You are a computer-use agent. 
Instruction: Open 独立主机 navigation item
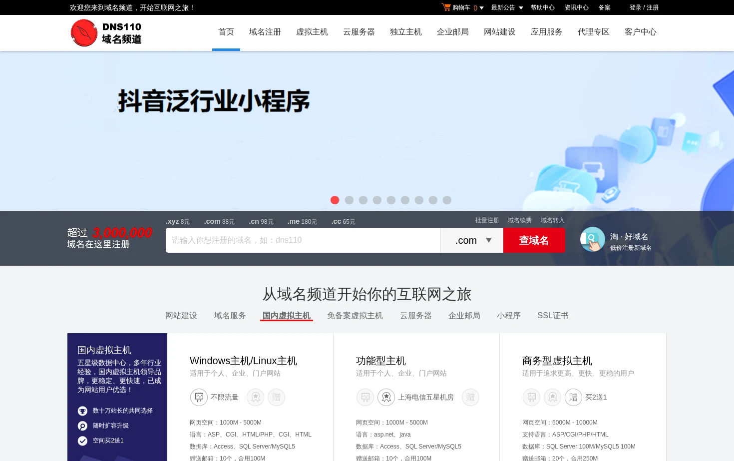point(406,32)
